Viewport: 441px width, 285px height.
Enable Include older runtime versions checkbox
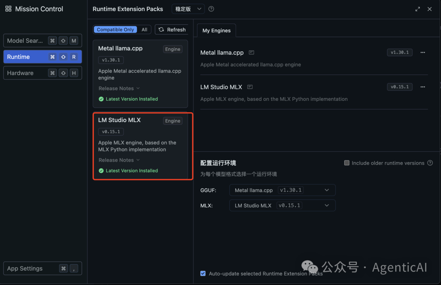(347, 163)
